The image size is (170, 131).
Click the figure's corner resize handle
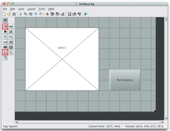155,111
